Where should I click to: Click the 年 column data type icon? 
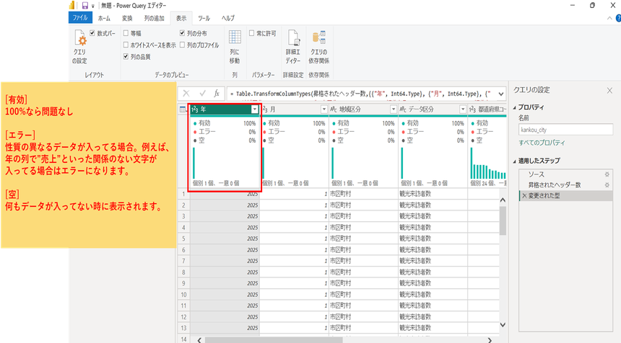tap(194, 110)
